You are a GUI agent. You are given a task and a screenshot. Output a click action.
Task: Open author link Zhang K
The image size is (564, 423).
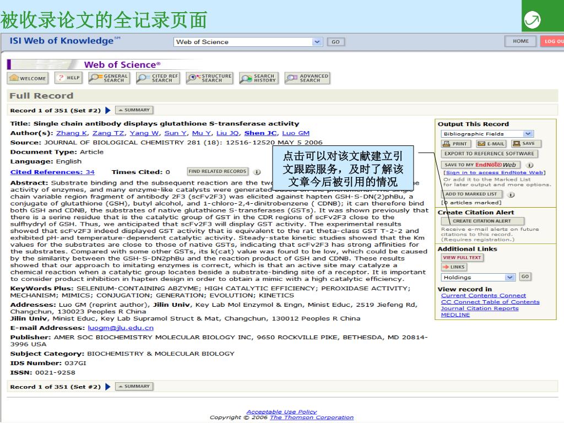(x=72, y=133)
